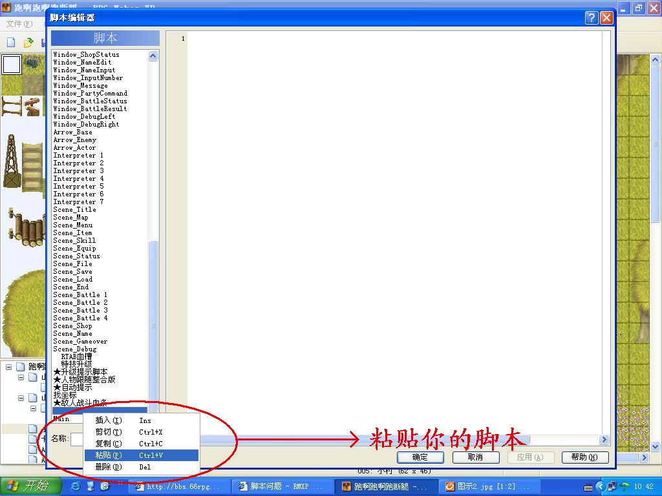Choose 剪切 (Cut) from the context menu
The height and width of the screenshot is (496, 662).
click(x=141, y=432)
